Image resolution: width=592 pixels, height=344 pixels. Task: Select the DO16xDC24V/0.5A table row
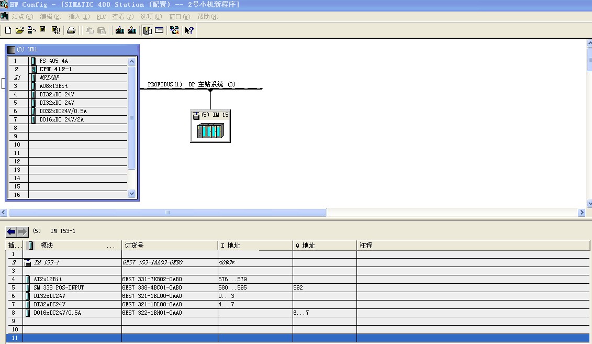[x=298, y=313]
